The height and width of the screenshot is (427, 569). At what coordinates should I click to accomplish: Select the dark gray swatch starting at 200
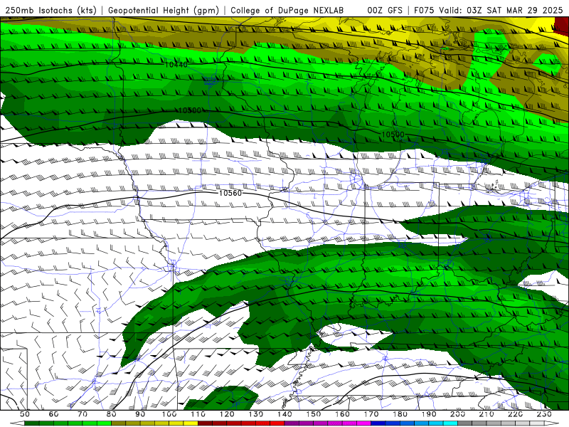click(x=465, y=423)
